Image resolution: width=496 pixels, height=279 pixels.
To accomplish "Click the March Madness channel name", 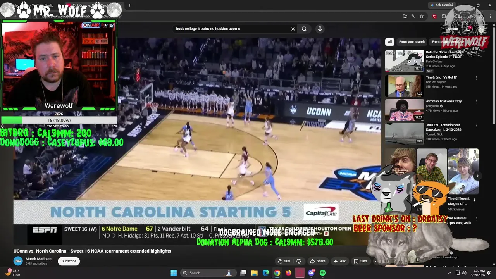I will (39, 259).
